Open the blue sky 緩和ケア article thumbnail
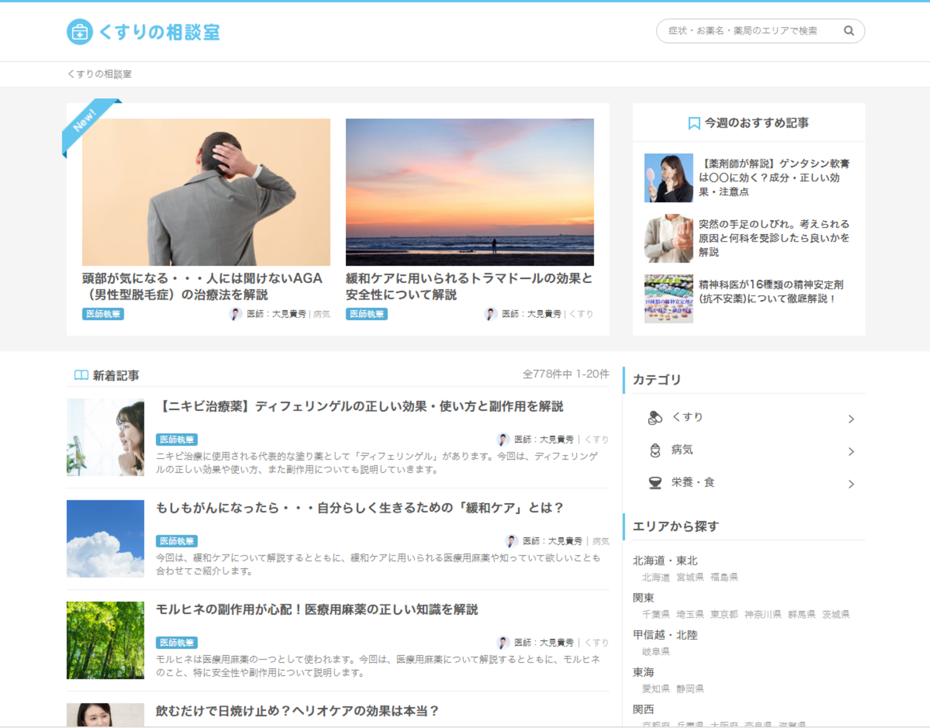 tap(105, 539)
